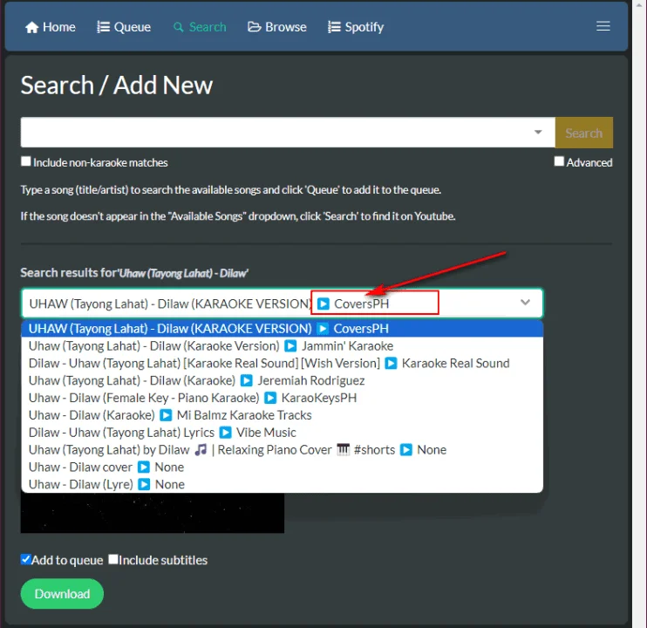Select the 'Uhaw - Dilaw (Lyre)' result
The image size is (647, 628).
[282, 484]
